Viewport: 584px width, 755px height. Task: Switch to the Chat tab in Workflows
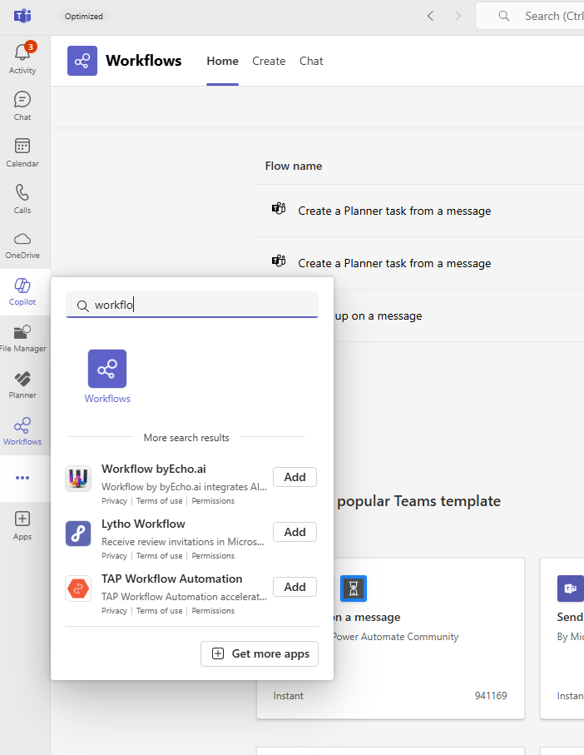click(x=311, y=61)
